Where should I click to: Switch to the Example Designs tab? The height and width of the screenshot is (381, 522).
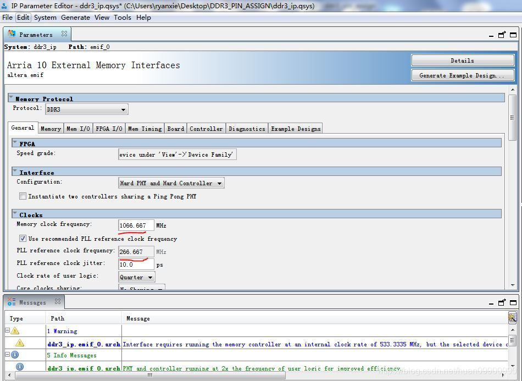(x=296, y=129)
